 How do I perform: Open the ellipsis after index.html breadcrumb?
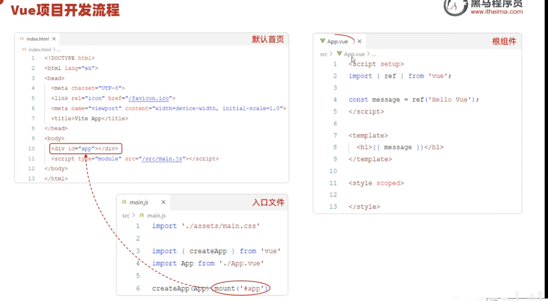pos(59,50)
